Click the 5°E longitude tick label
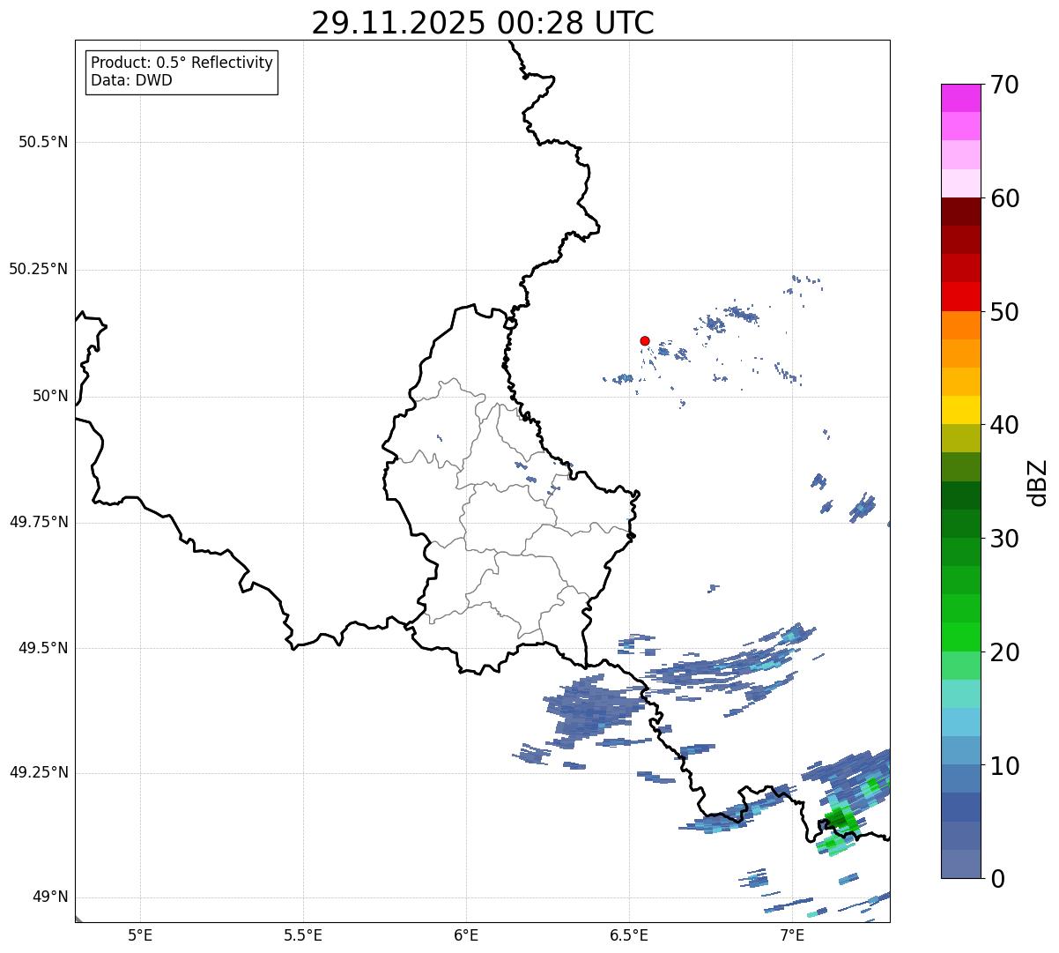This screenshot has height=953, width=1059. tap(140, 935)
